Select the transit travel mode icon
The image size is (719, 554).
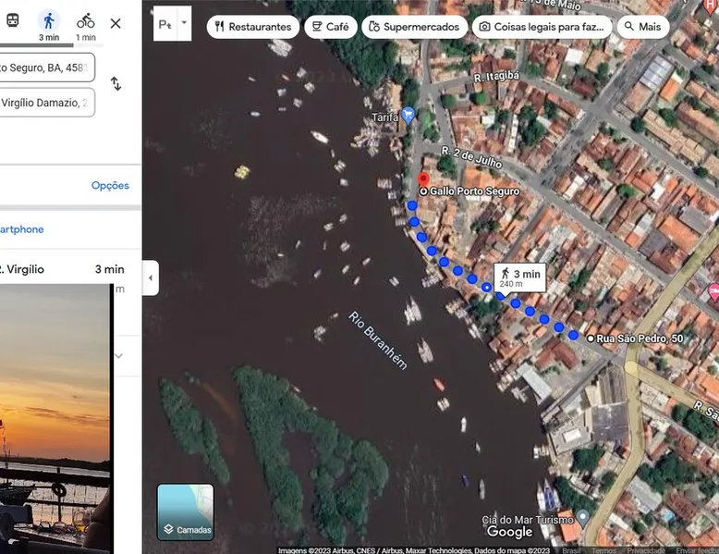[x=12, y=21]
